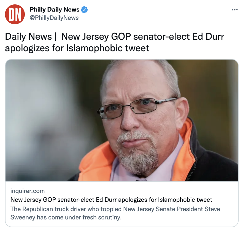The height and width of the screenshot is (231, 243).
Task: Click "has come under fresh scrutiny" text
Action: click(79, 217)
